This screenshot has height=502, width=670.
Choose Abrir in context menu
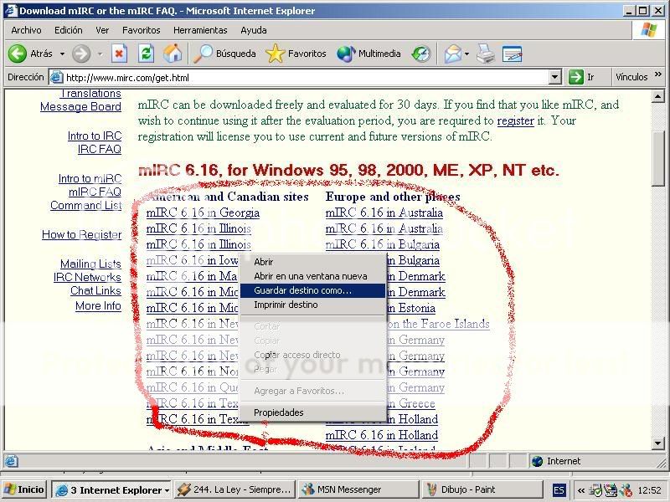(312, 262)
